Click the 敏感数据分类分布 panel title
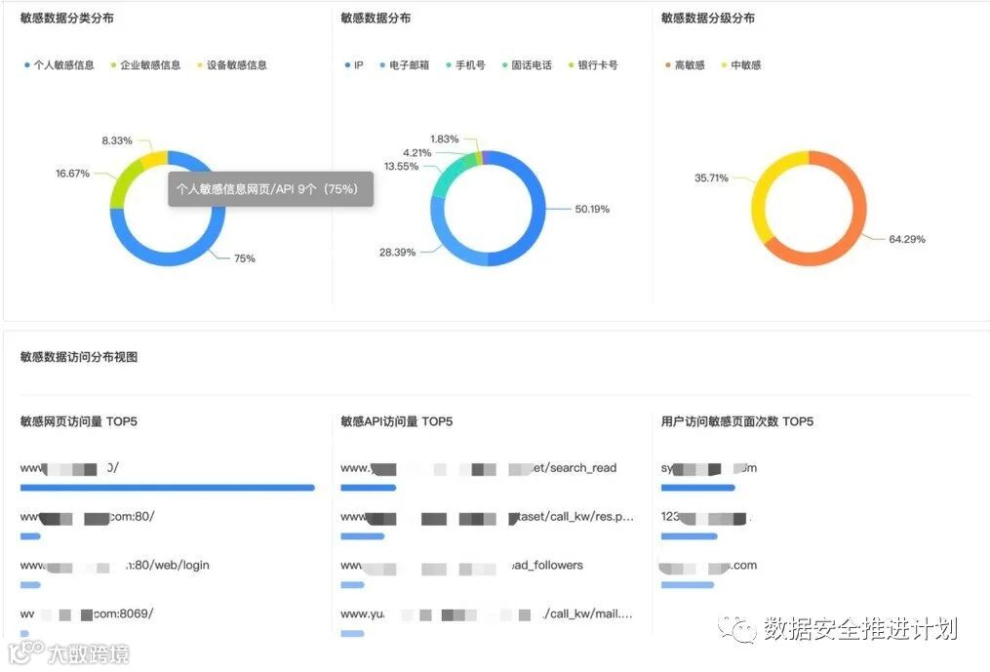990x672 pixels. coord(67,19)
